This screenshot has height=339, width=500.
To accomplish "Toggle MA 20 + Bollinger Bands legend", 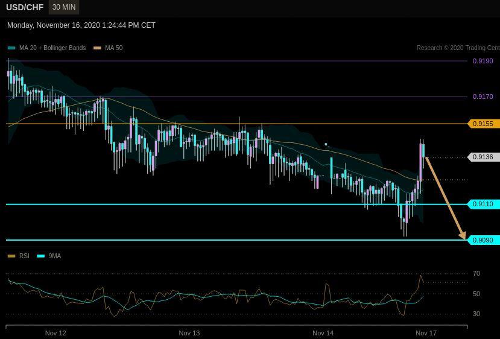I will click(x=47, y=48).
